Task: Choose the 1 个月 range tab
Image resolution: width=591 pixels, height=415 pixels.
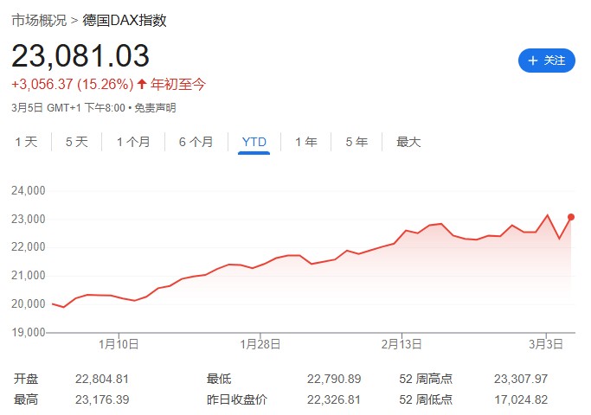Action: 133,142
